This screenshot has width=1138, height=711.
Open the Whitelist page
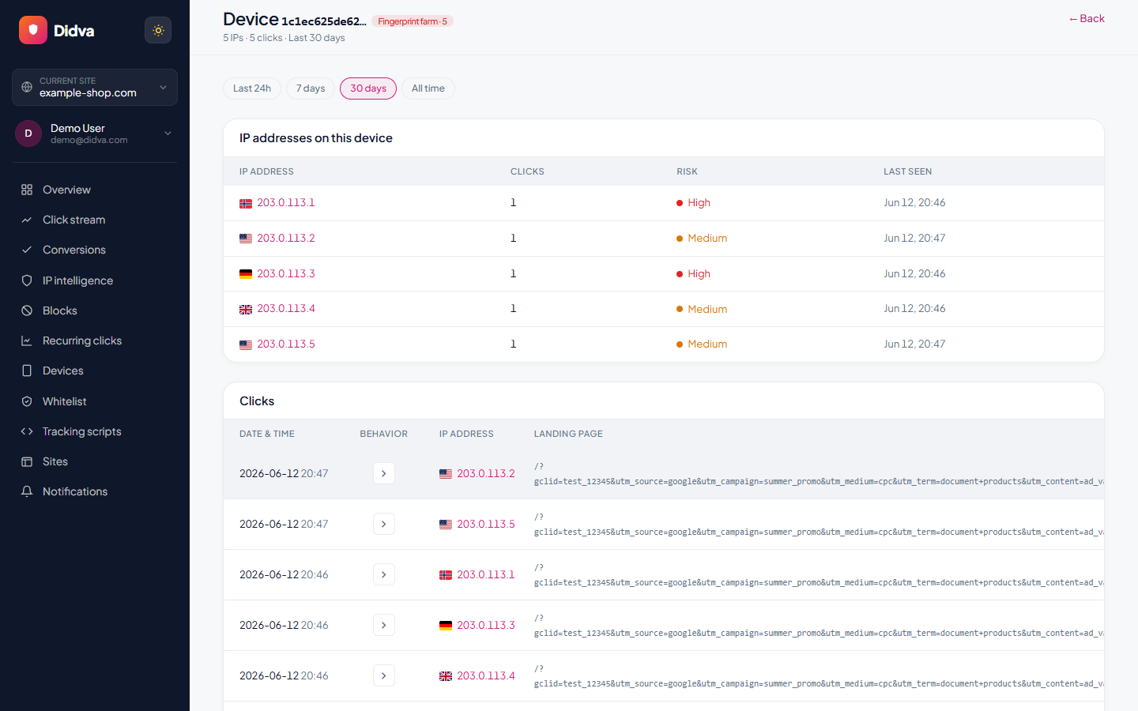tap(64, 401)
